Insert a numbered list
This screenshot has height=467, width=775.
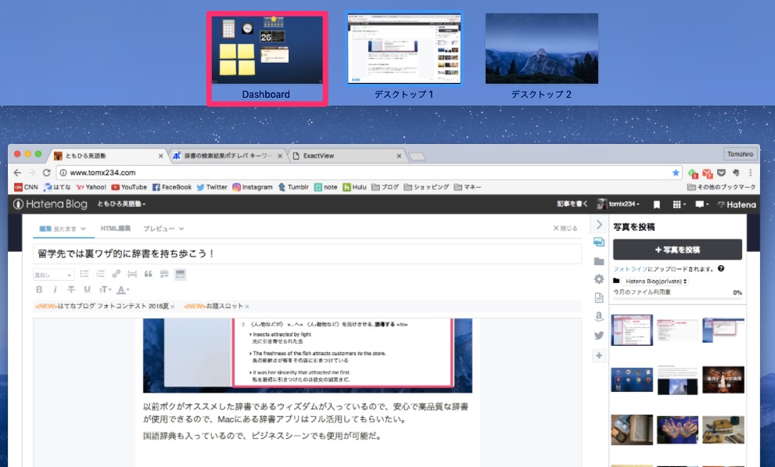100,274
